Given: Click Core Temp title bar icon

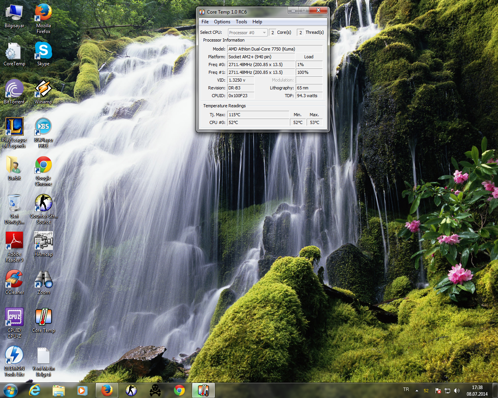Looking at the screenshot, I should coord(202,12).
